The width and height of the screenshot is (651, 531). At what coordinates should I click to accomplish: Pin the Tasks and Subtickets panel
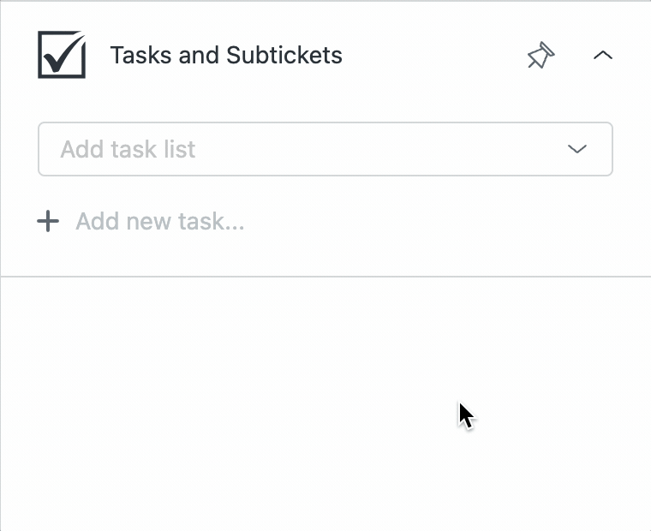(x=541, y=55)
